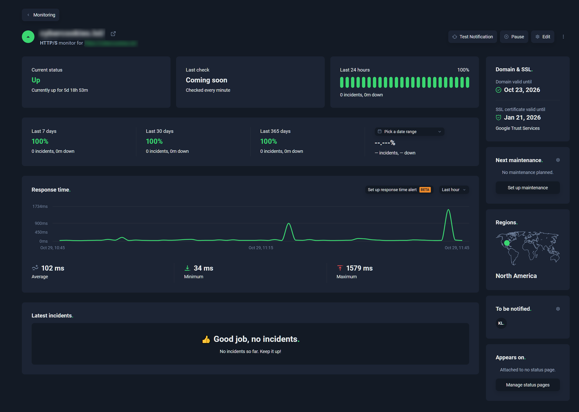The height and width of the screenshot is (412, 579).
Task: Open monitored site via external link icon
Action: click(x=113, y=34)
